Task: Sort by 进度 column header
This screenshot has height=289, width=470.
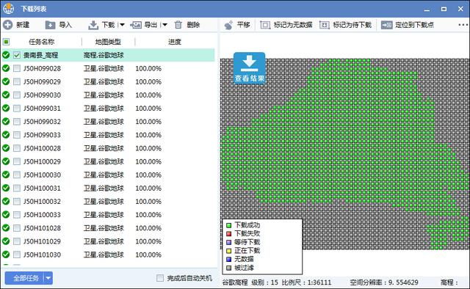Action: (175, 42)
